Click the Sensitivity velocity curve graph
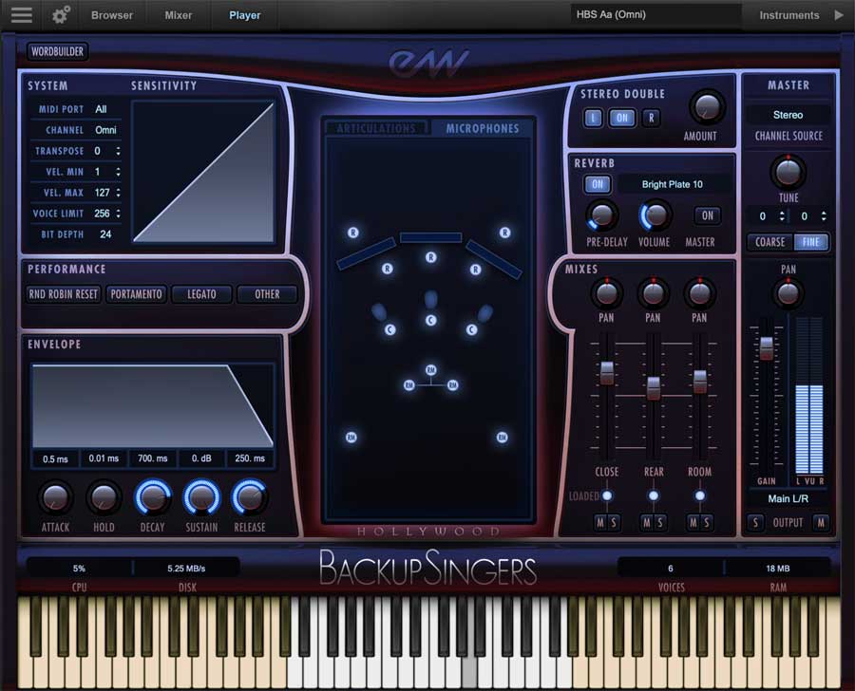The height and width of the screenshot is (691, 855). coord(203,172)
